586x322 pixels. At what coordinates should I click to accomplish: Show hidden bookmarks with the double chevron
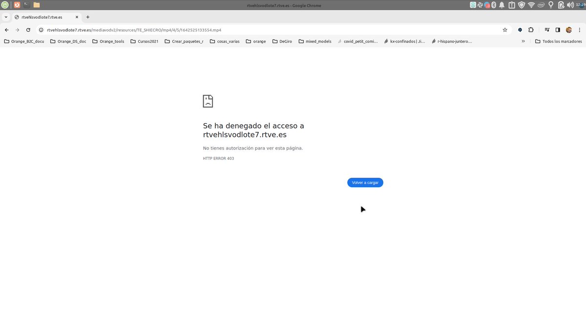523,42
